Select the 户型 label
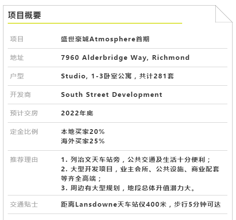This screenshot has width=236, height=220. coord(17,76)
